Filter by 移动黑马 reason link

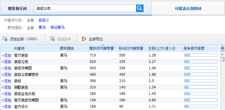tap(57, 27)
